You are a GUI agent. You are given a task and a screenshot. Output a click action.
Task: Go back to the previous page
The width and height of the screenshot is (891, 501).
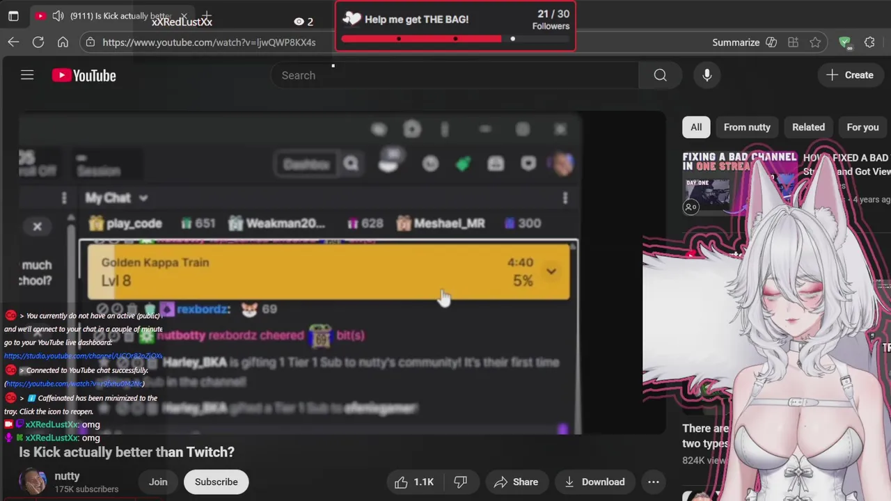13,42
